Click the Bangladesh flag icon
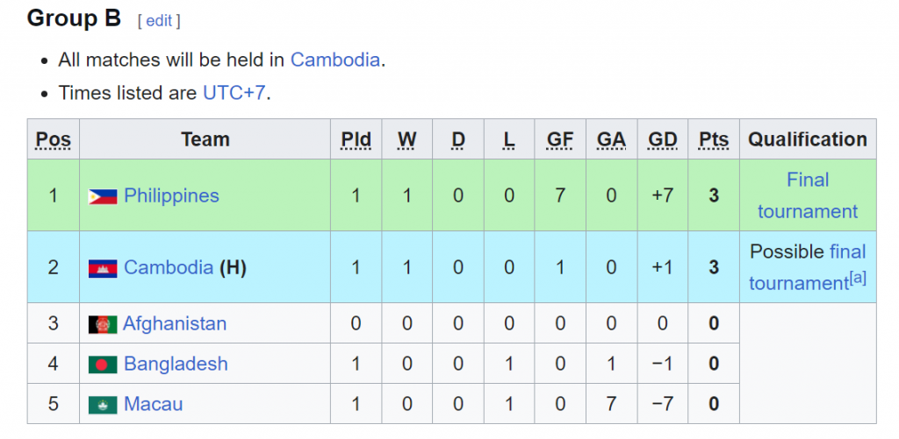The height and width of the screenshot is (439, 899). coord(103,365)
